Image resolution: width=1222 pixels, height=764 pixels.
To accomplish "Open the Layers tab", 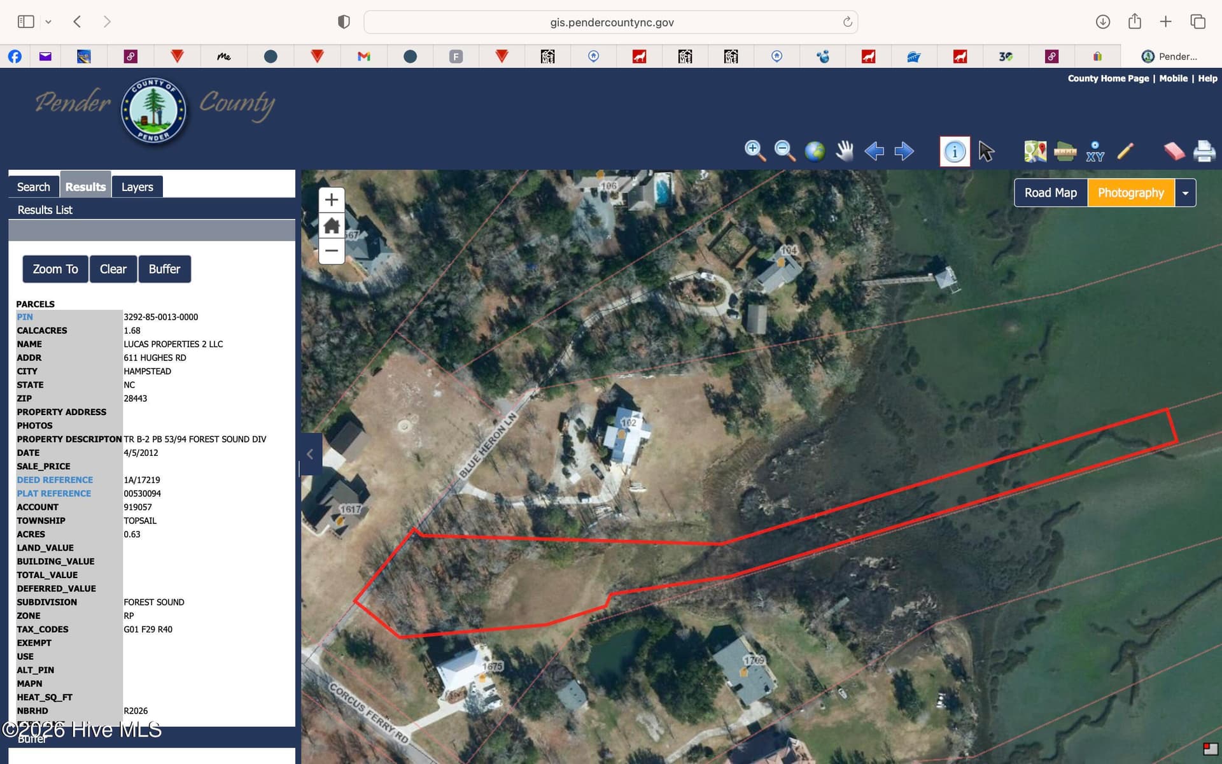I will 137,187.
